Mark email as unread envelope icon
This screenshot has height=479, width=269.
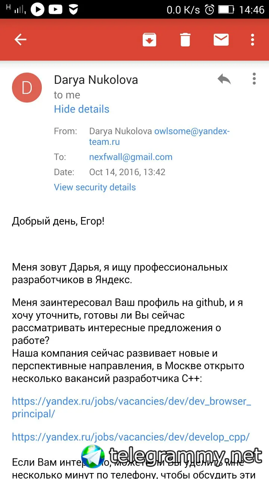click(x=221, y=39)
